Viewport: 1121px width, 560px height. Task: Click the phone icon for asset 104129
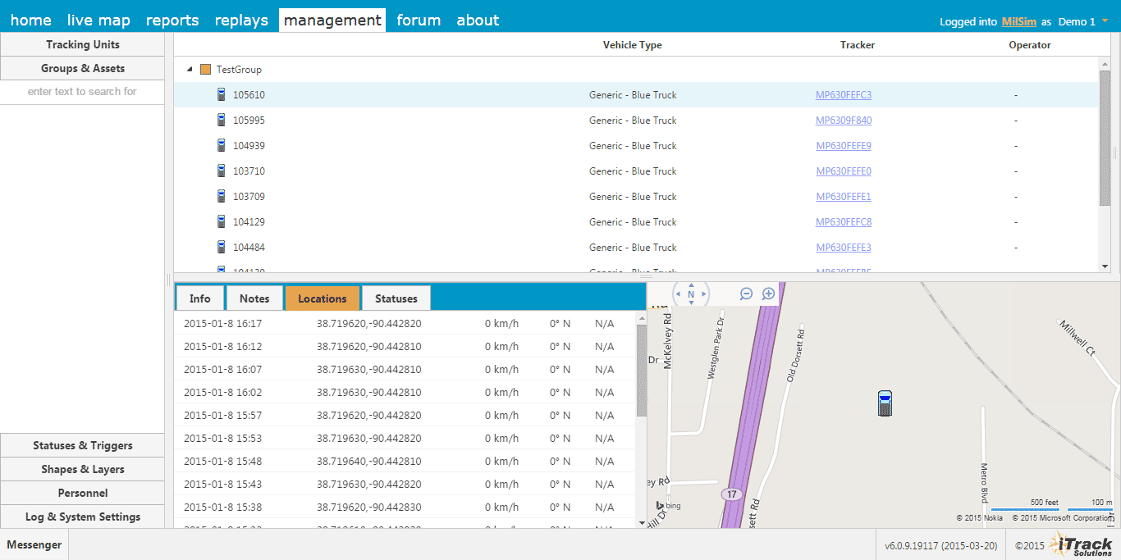tap(222, 221)
